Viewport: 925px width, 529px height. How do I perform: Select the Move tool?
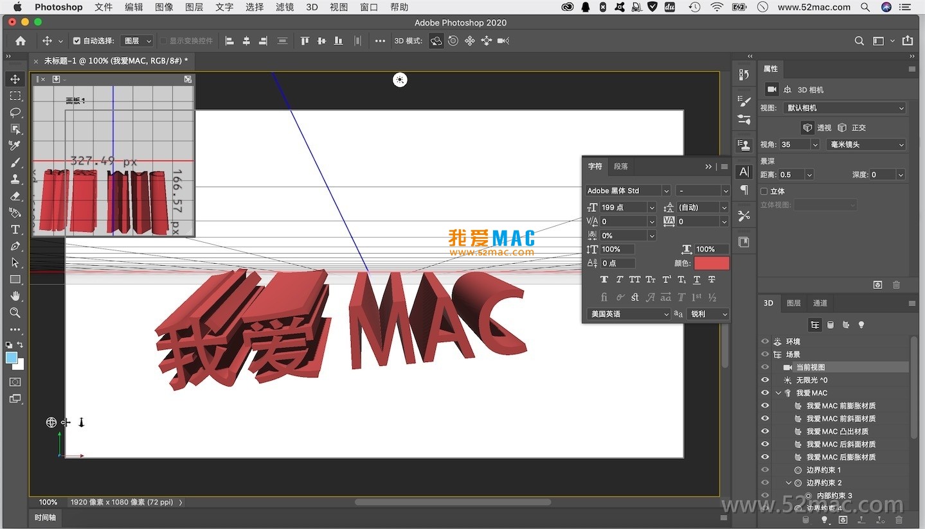[x=15, y=79]
